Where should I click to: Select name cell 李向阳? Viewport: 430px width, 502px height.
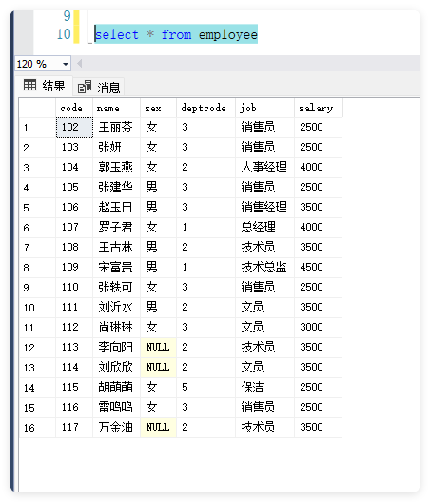click(116, 348)
